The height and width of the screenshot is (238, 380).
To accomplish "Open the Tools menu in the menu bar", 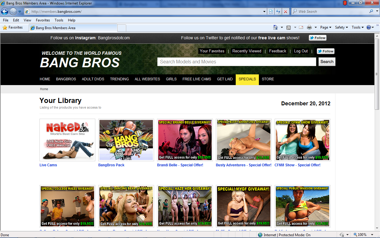I will pyautogui.click(x=59, y=20).
